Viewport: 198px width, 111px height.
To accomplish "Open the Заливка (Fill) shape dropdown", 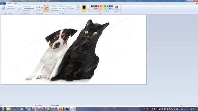I will pos(70,9).
